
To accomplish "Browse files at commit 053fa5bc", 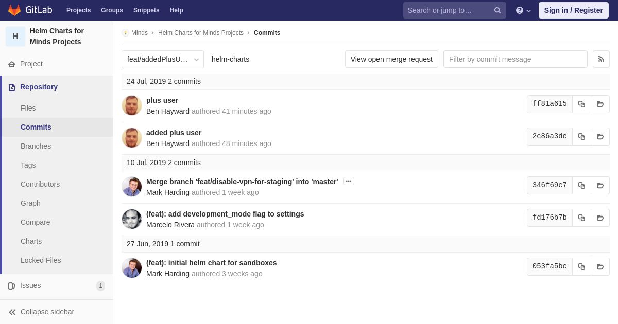I will 600,266.
